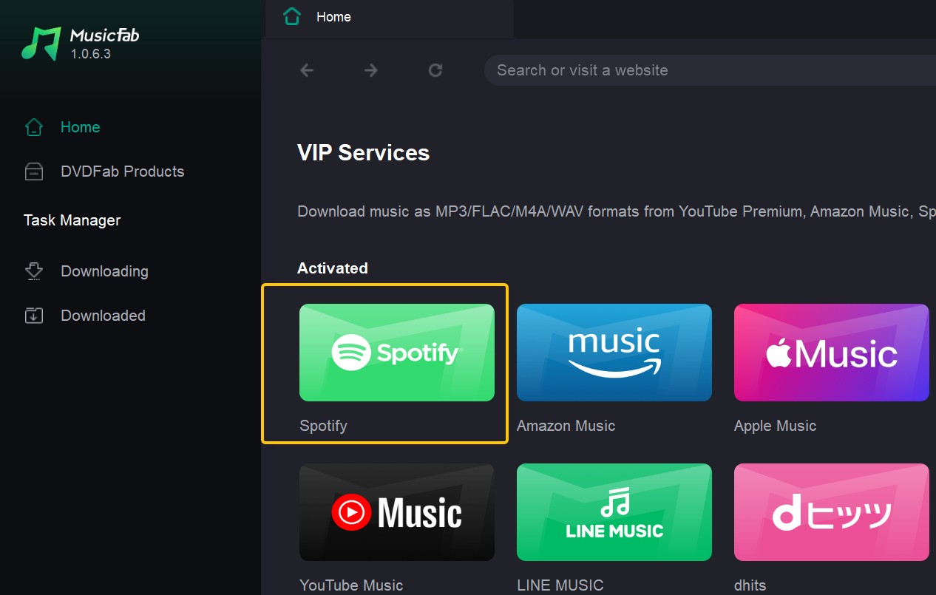Click the Apple Music text label
This screenshot has width=936, height=595.
pyautogui.click(x=775, y=426)
